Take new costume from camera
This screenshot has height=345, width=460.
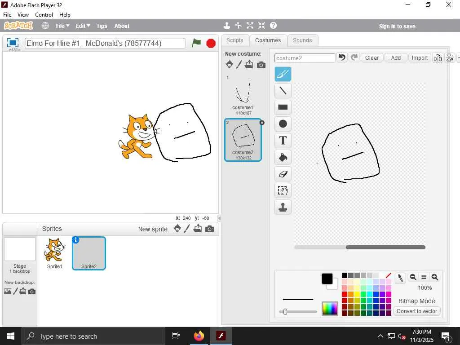(x=261, y=65)
